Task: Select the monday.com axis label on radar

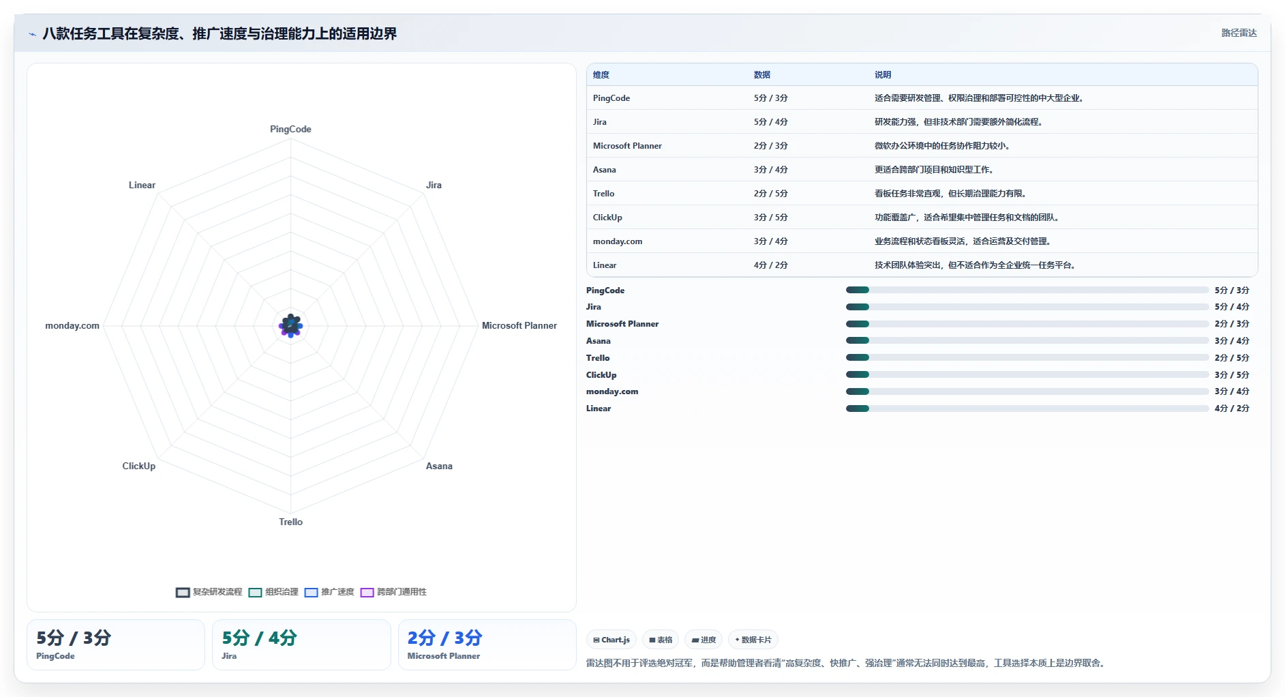Action: (x=72, y=325)
